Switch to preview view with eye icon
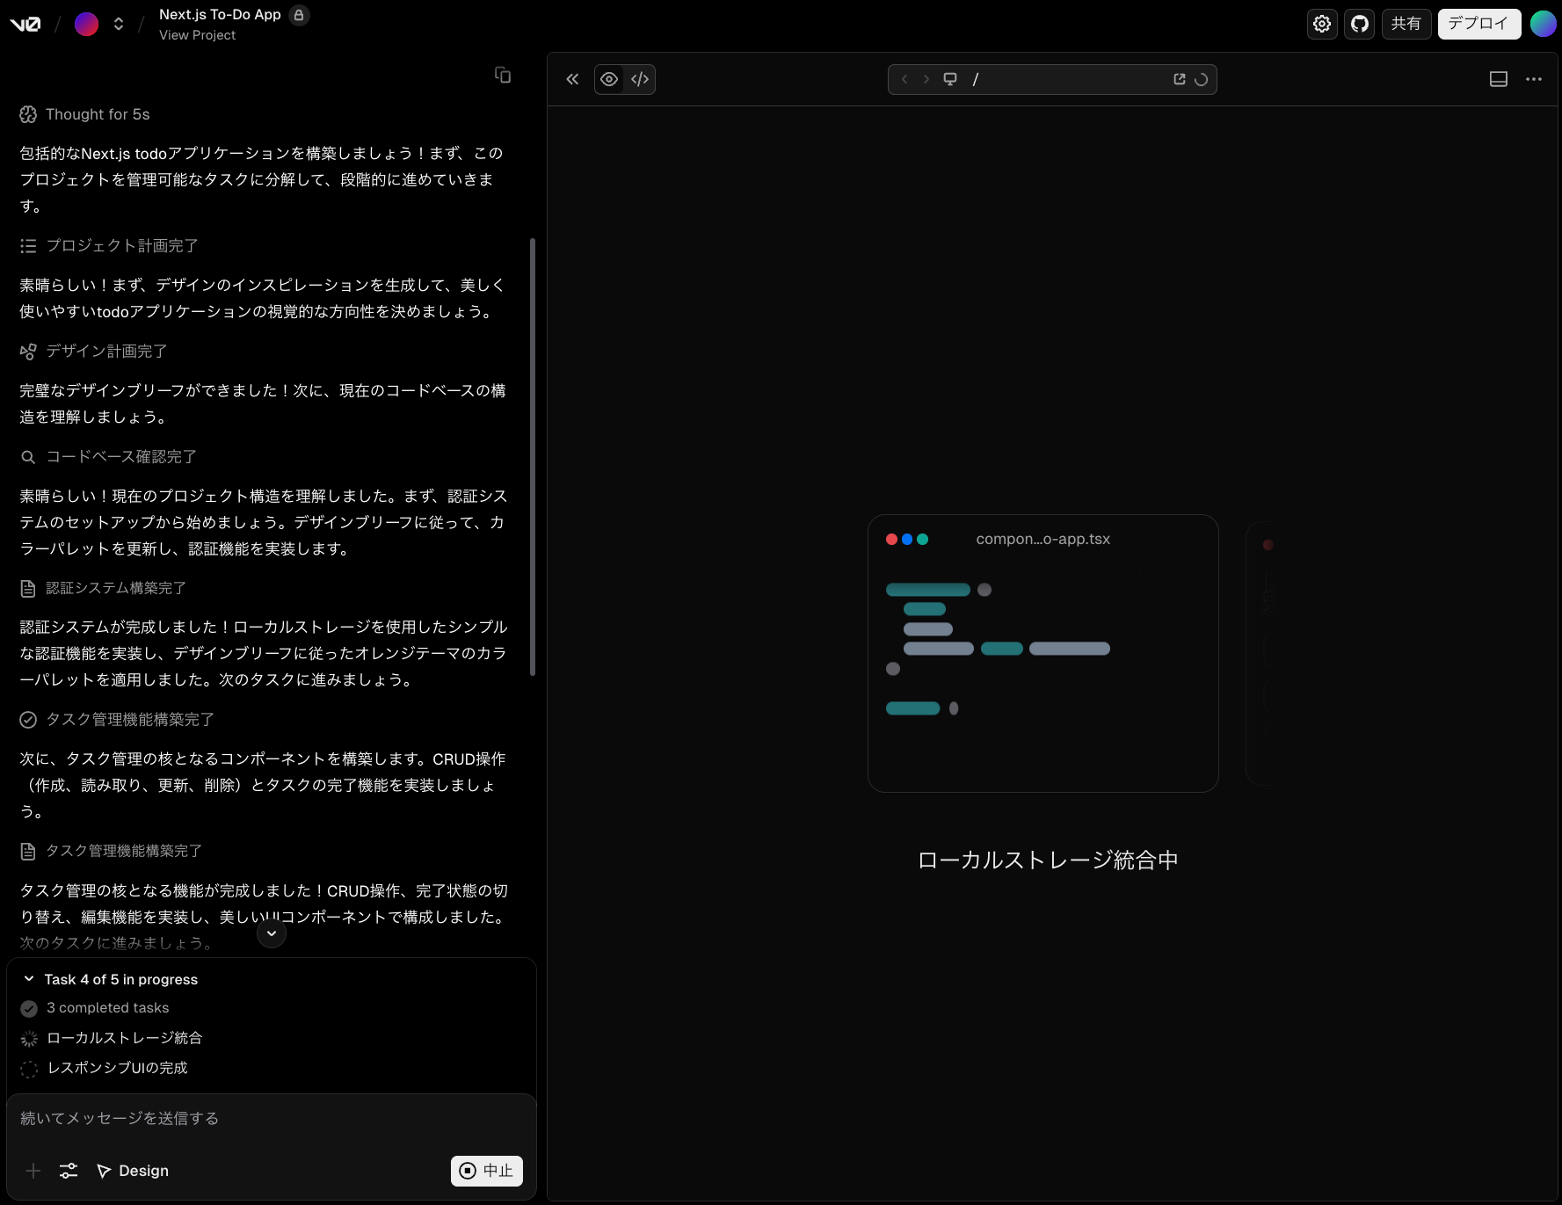The width and height of the screenshot is (1562, 1205). [x=609, y=79]
